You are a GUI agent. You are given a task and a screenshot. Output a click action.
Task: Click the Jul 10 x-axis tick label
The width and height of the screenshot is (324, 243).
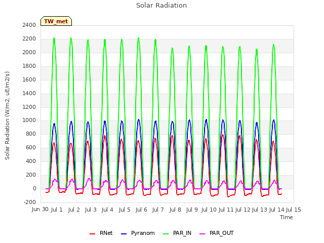(x=209, y=210)
